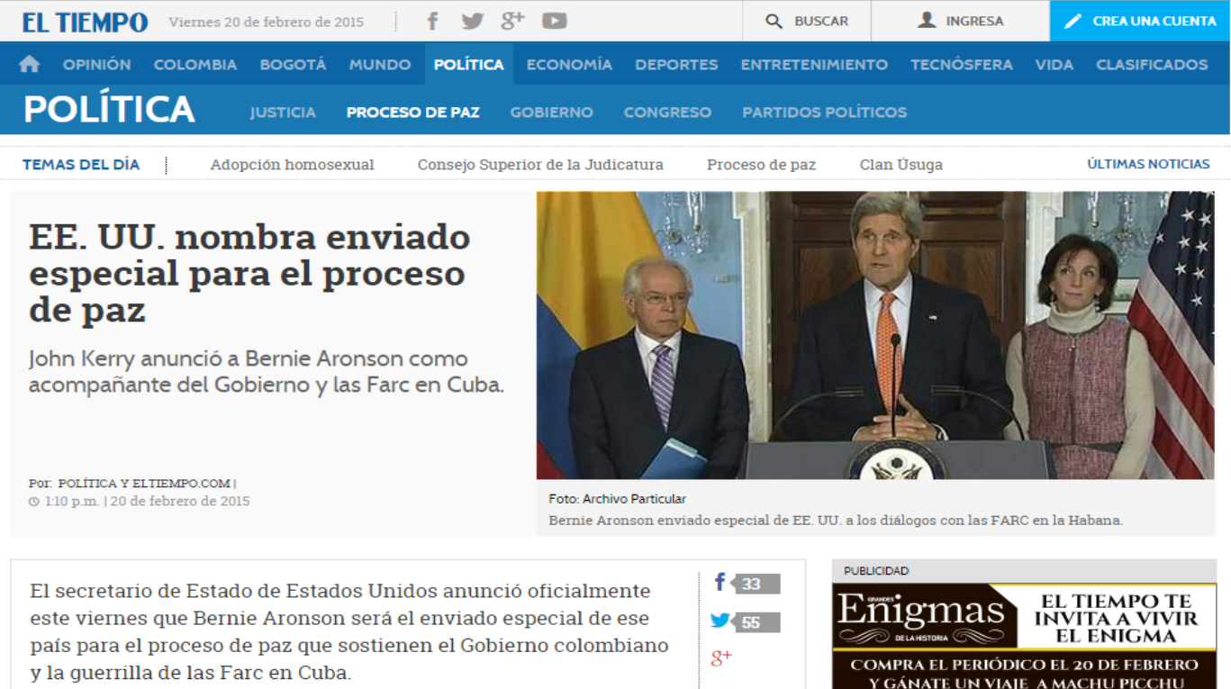The image size is (1231, 689).
Task: Open the Justicia subsection
Action: pyautogui.click(x=283, y=113)
